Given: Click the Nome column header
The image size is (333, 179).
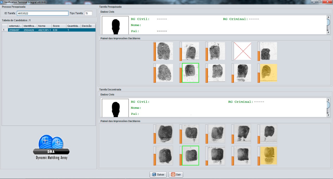Looking at the screenshot, I should click(x=44, y=26).
